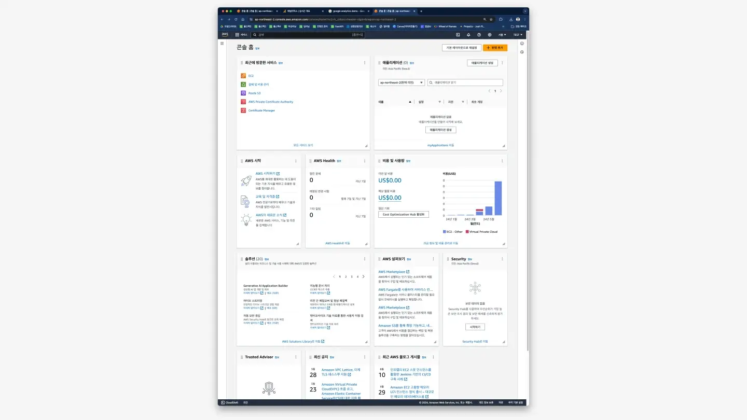Open the Amazon VPC Lattice announcement link

(x=340, y=372)
